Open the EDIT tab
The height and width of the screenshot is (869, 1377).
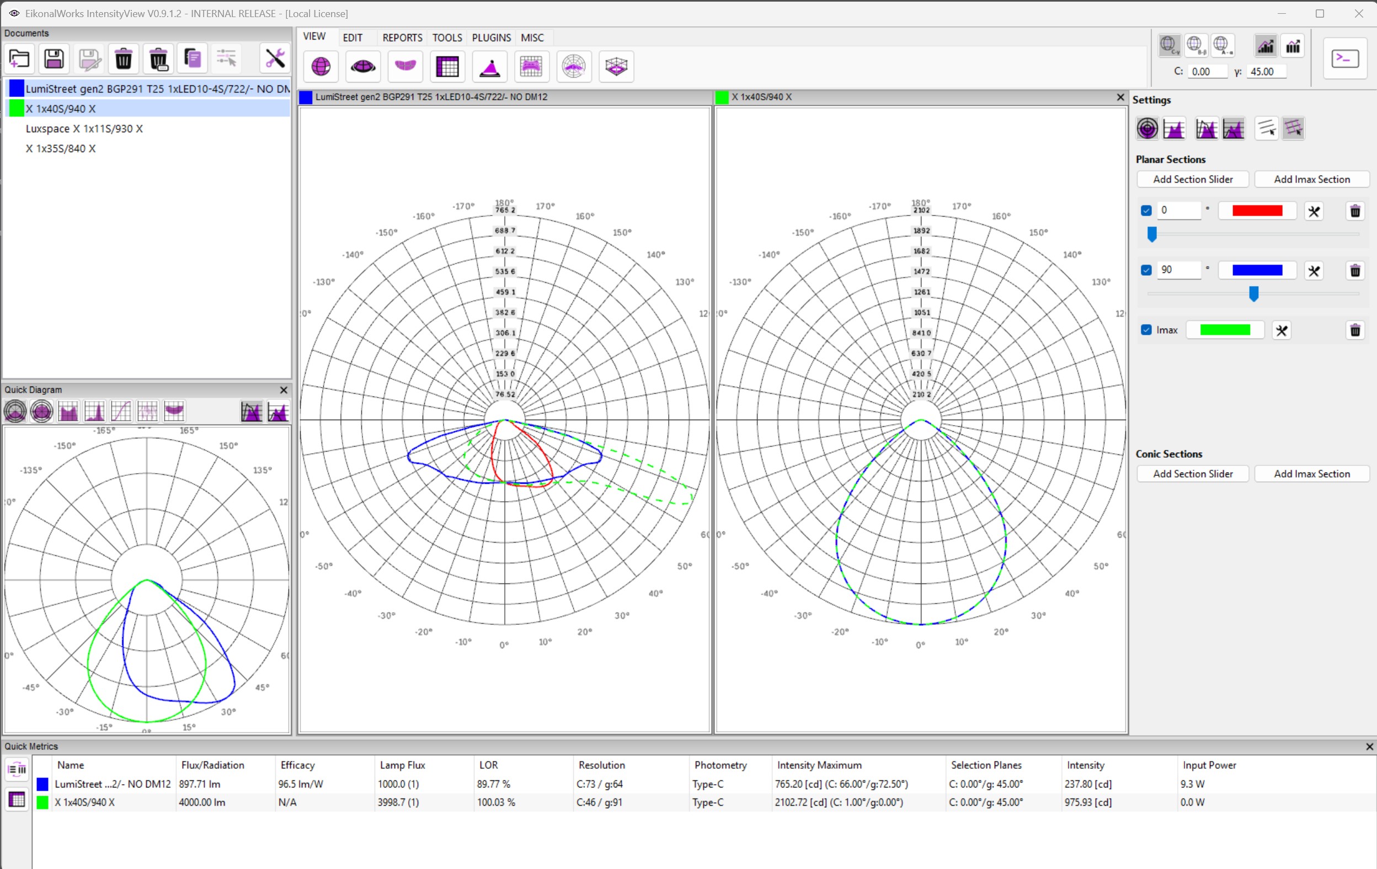[353, 37]
